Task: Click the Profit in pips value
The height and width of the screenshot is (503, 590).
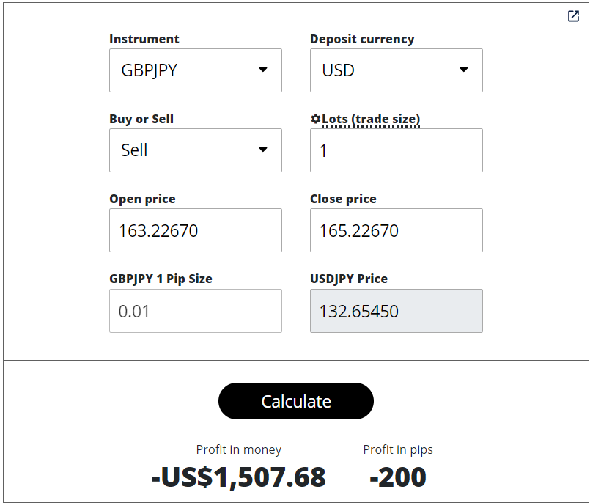Action: coord(398,477)
